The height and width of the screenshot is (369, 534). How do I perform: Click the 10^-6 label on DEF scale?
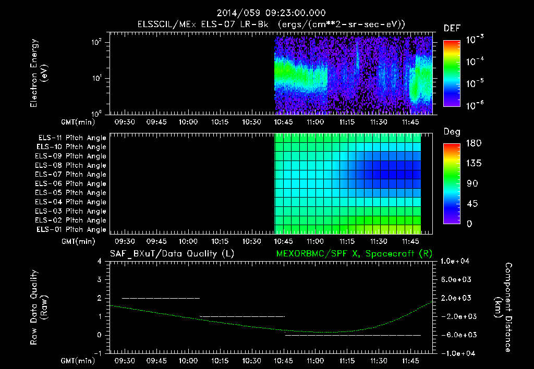[x=475, y=105]
